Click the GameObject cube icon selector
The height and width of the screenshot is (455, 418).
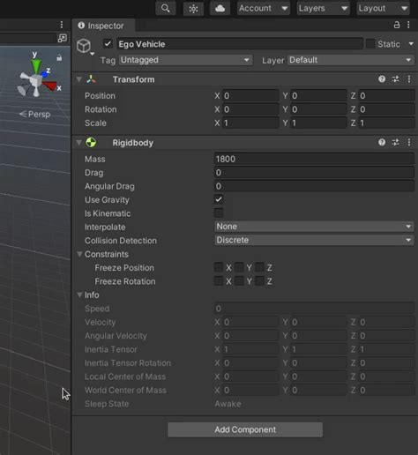84,46
